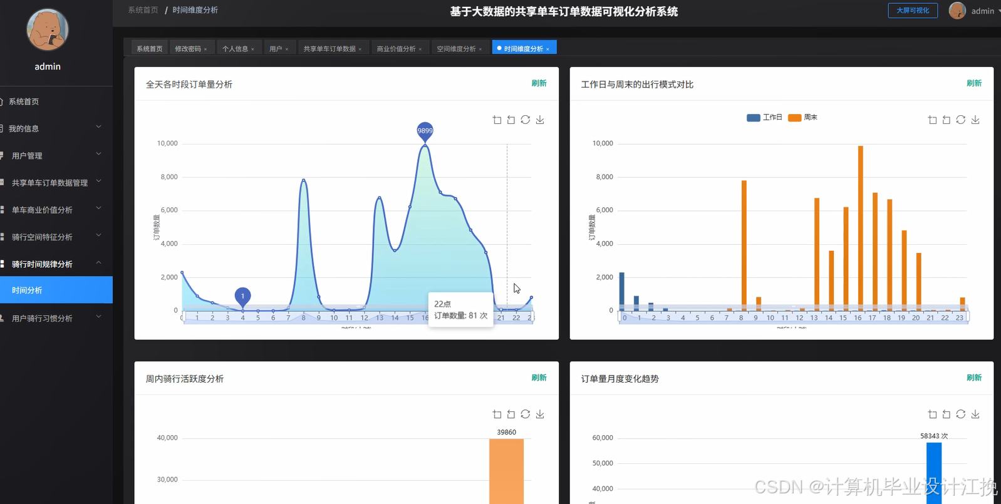Screen dimensions: 1001x504
Task: Toggle 工作日 legend series
Action: [765, 117]
